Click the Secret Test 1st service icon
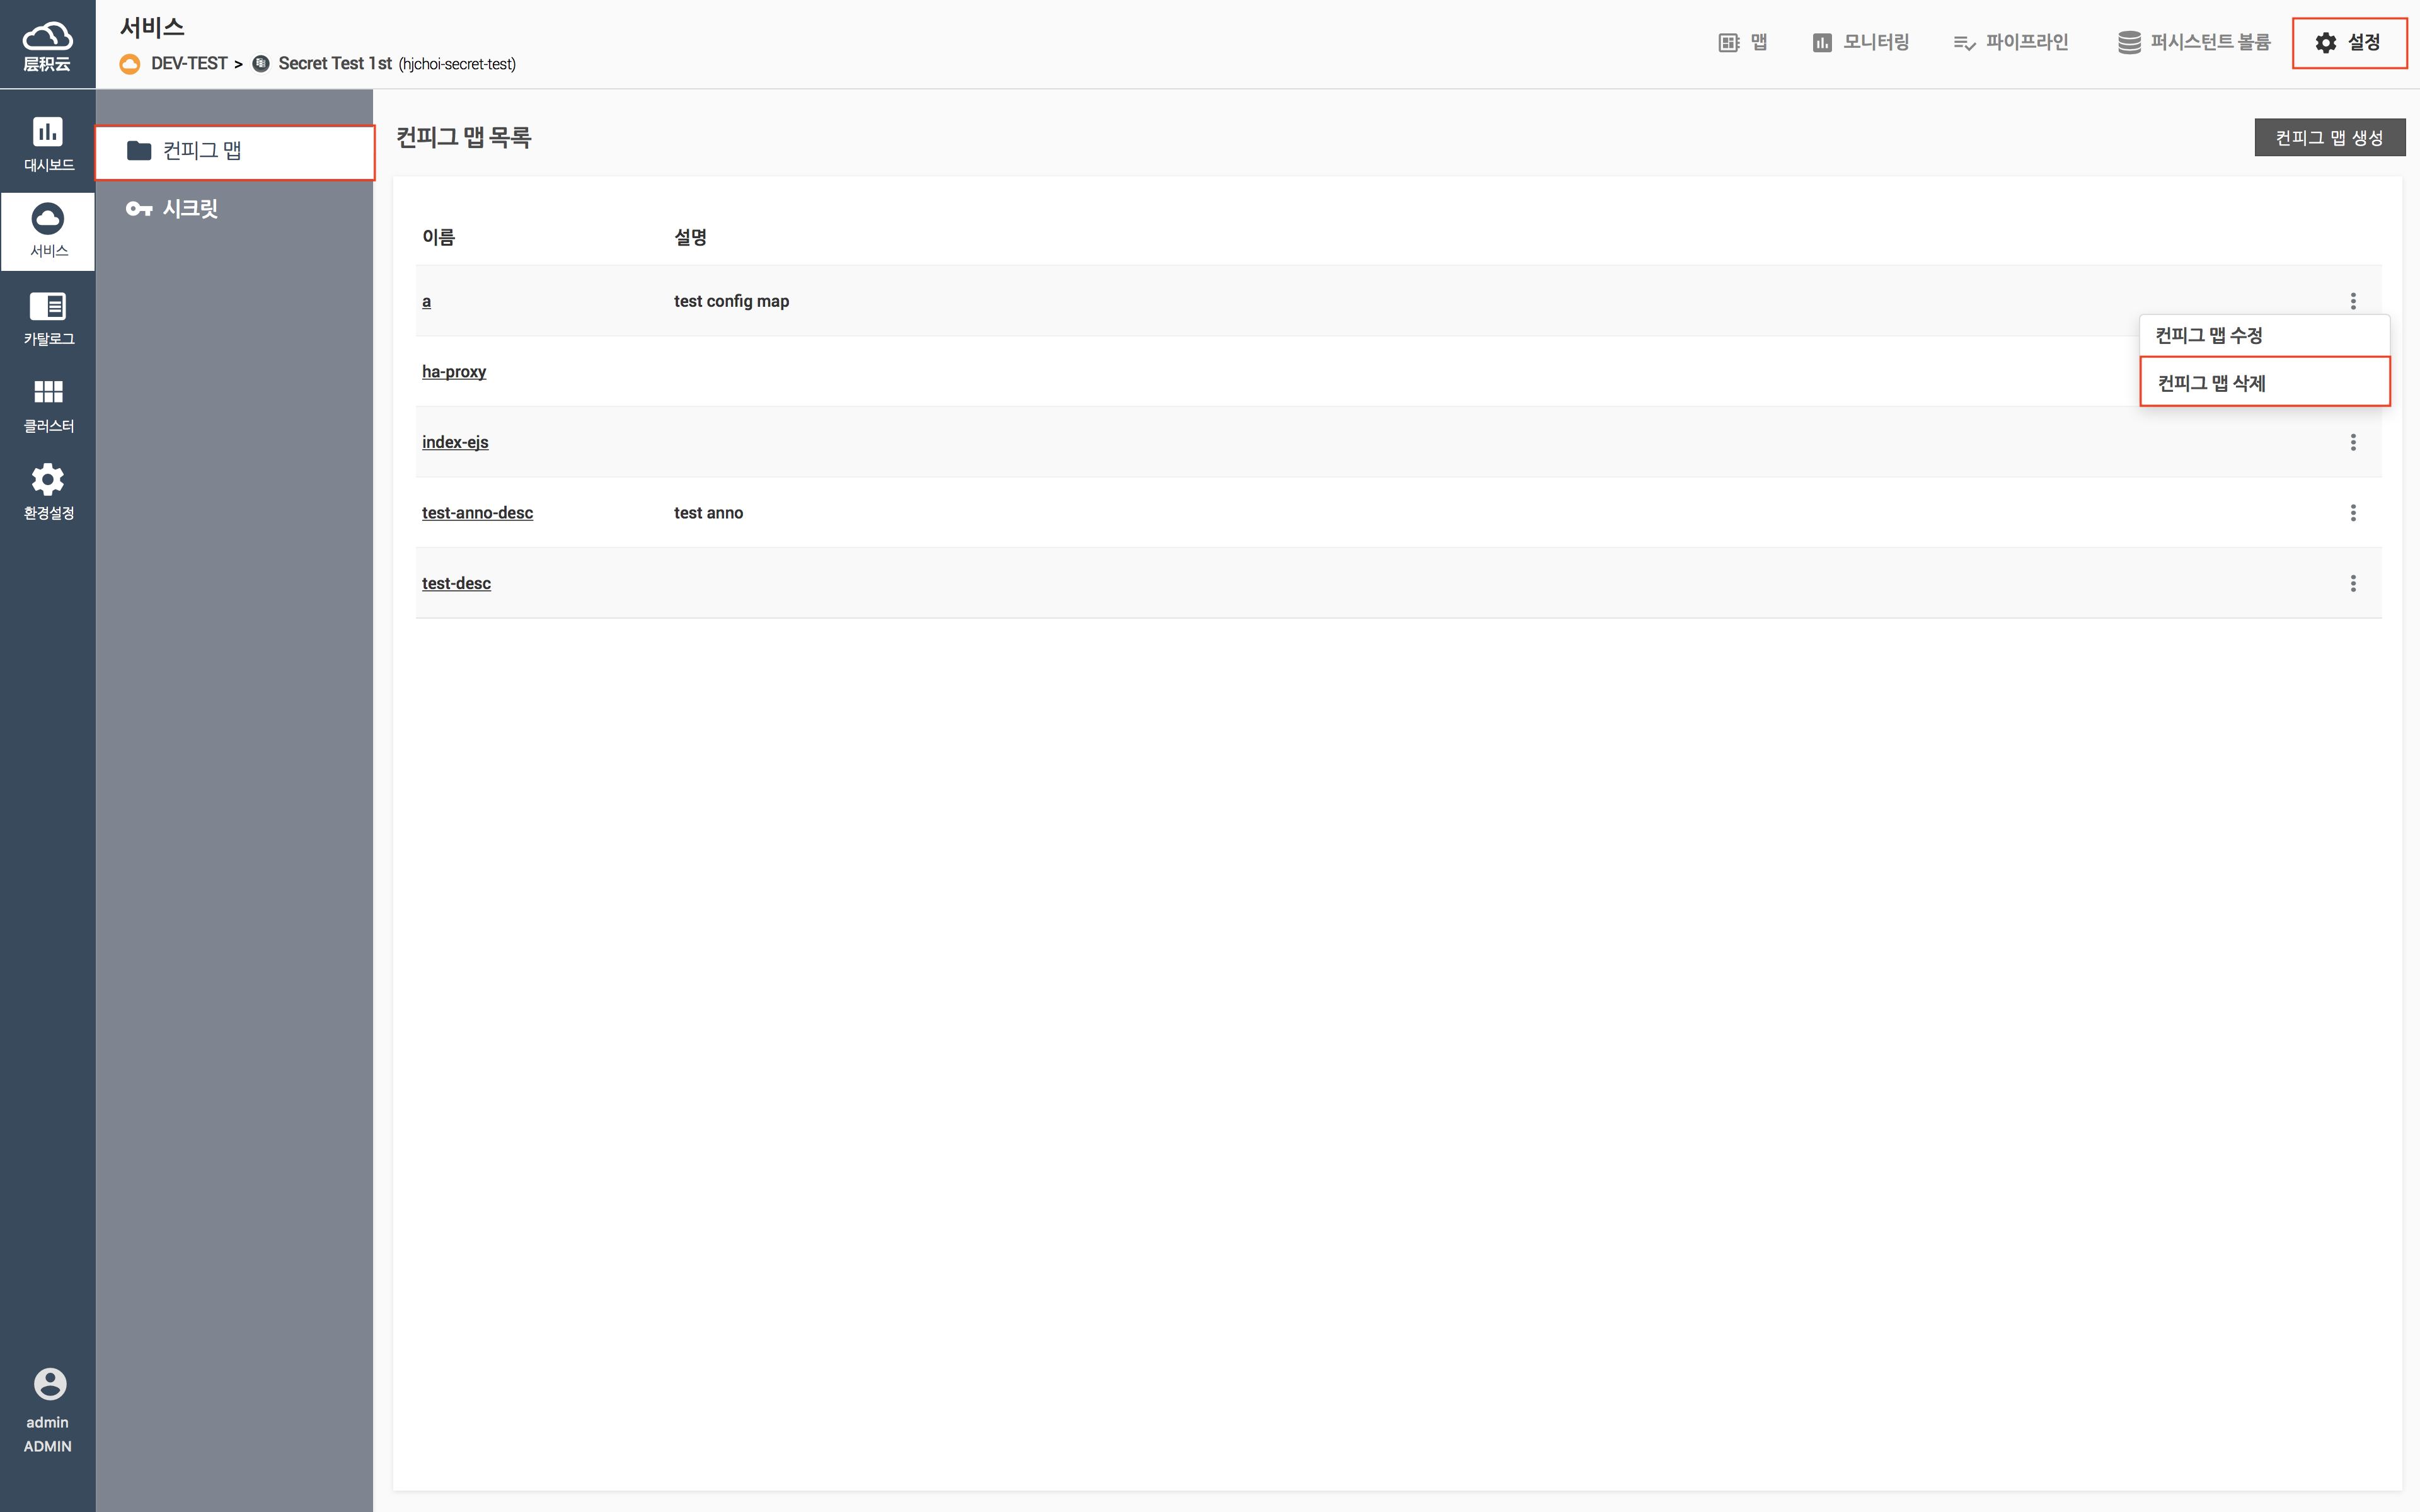 click(x=261, y=64)
